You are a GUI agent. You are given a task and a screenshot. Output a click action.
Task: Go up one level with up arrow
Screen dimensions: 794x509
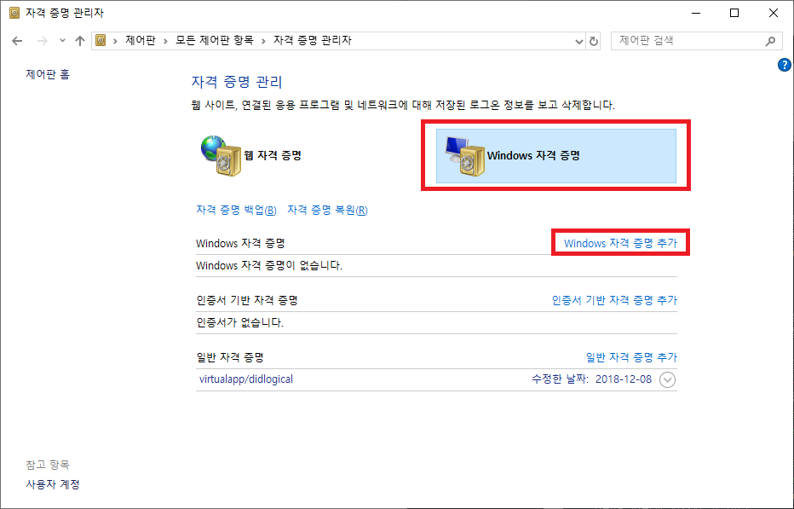coord(79,41)
